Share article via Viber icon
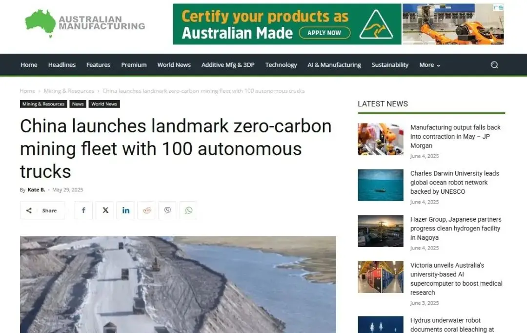 click(x=167, y=210)
